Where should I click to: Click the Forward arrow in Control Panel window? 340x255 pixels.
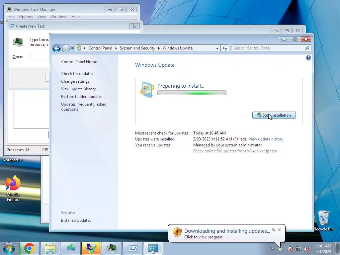coord(66,48)
